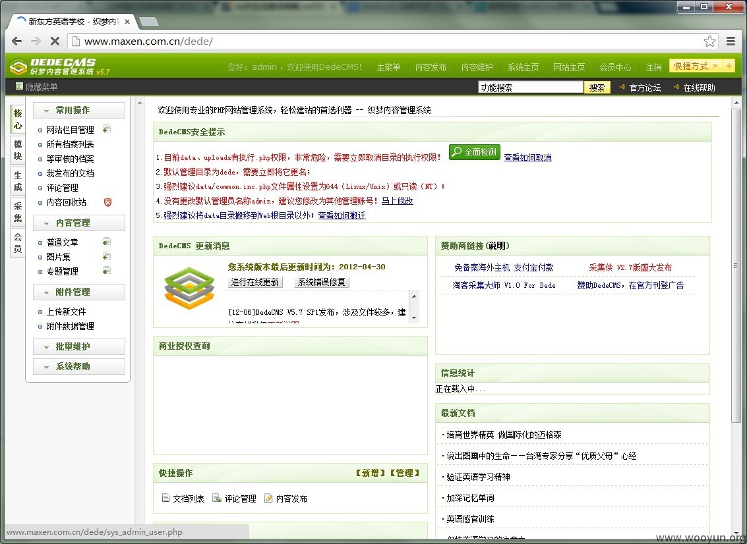747x544 pixels.
Task: Collapse the 内容管理 section
Action: coord(79,223)
